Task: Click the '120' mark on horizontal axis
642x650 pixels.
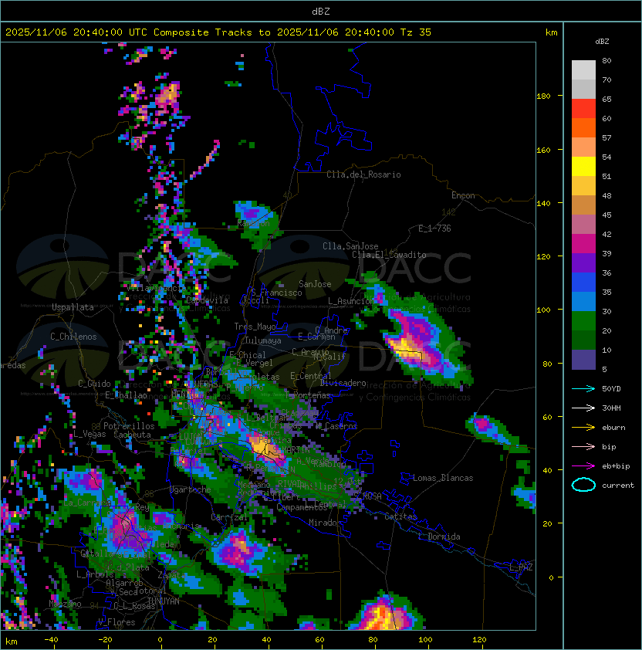Action: (x=479, y=640)
